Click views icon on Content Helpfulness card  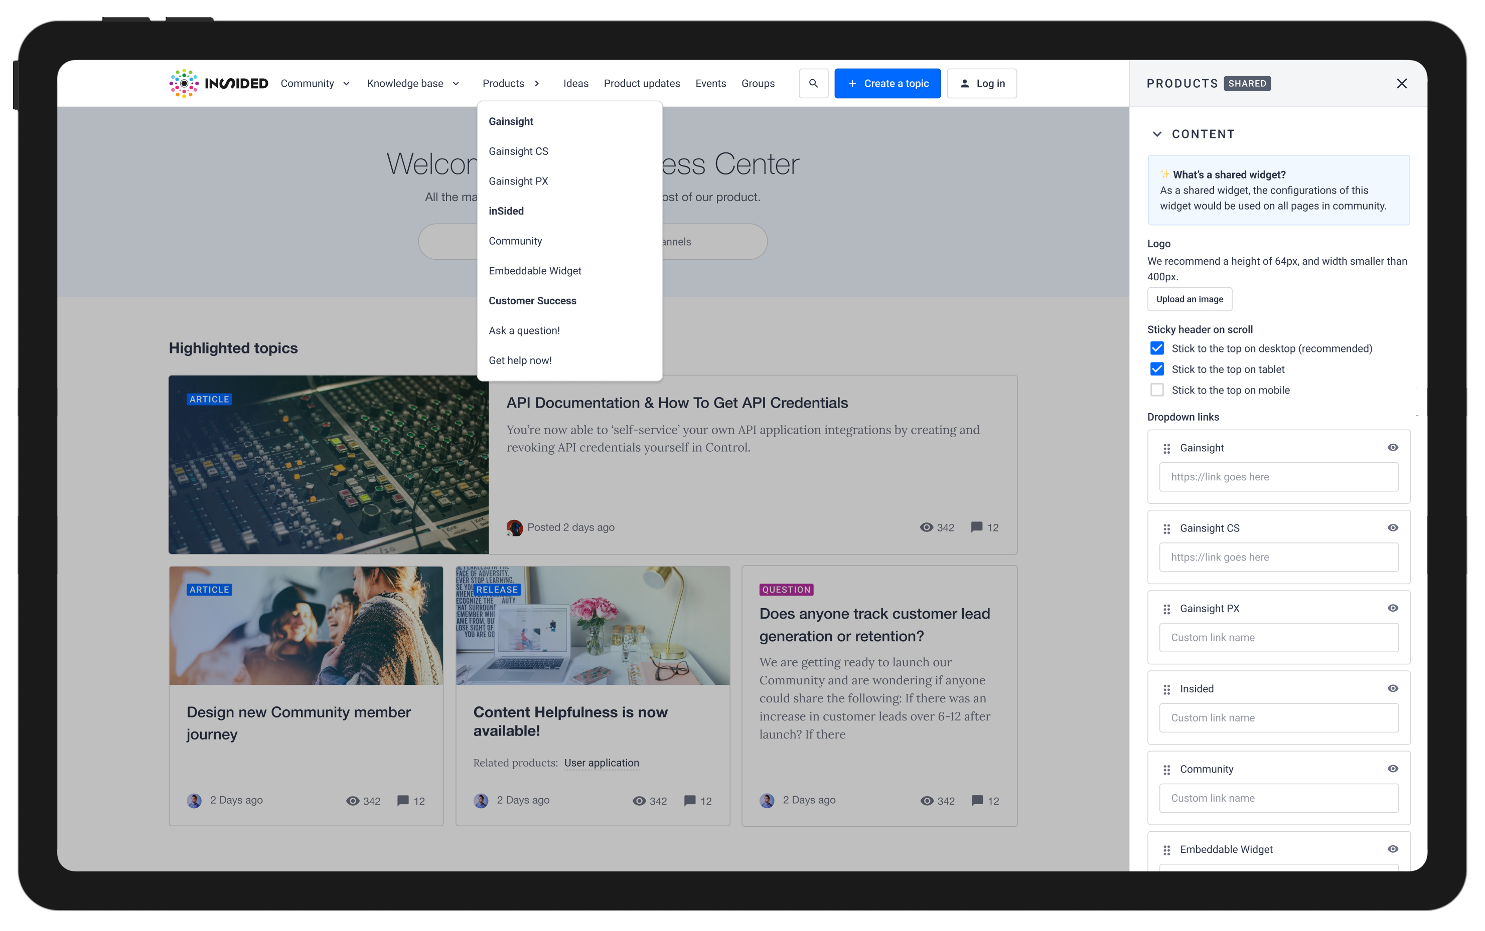click(639, 801)
